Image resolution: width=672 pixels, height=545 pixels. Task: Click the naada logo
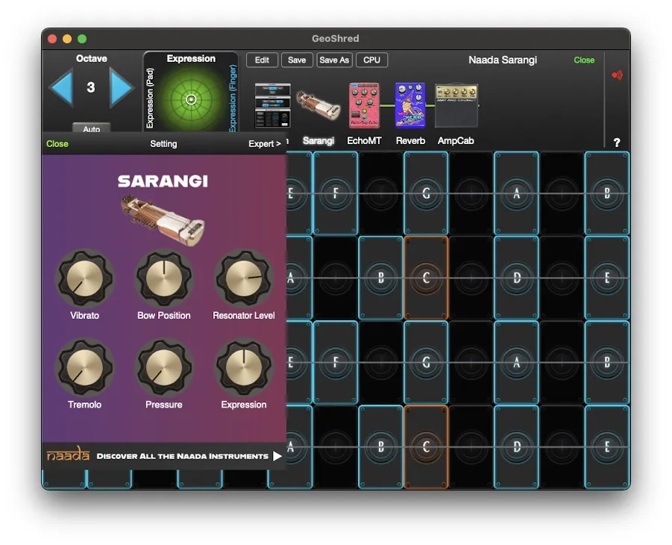point(68,454)
